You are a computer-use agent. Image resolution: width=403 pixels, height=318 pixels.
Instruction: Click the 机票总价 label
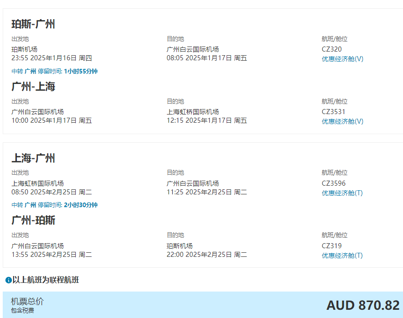point(27,302)
